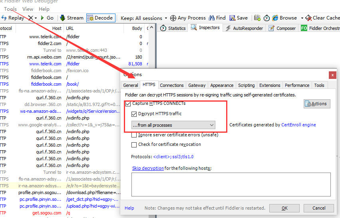
Task: Select the get.sogou.com /q session
Action: click(60, 213)
